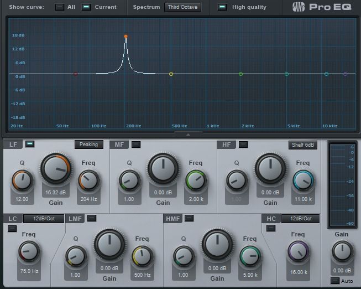
Task: Select the purple HC node at 16 kHz
Action: point(345,74)
